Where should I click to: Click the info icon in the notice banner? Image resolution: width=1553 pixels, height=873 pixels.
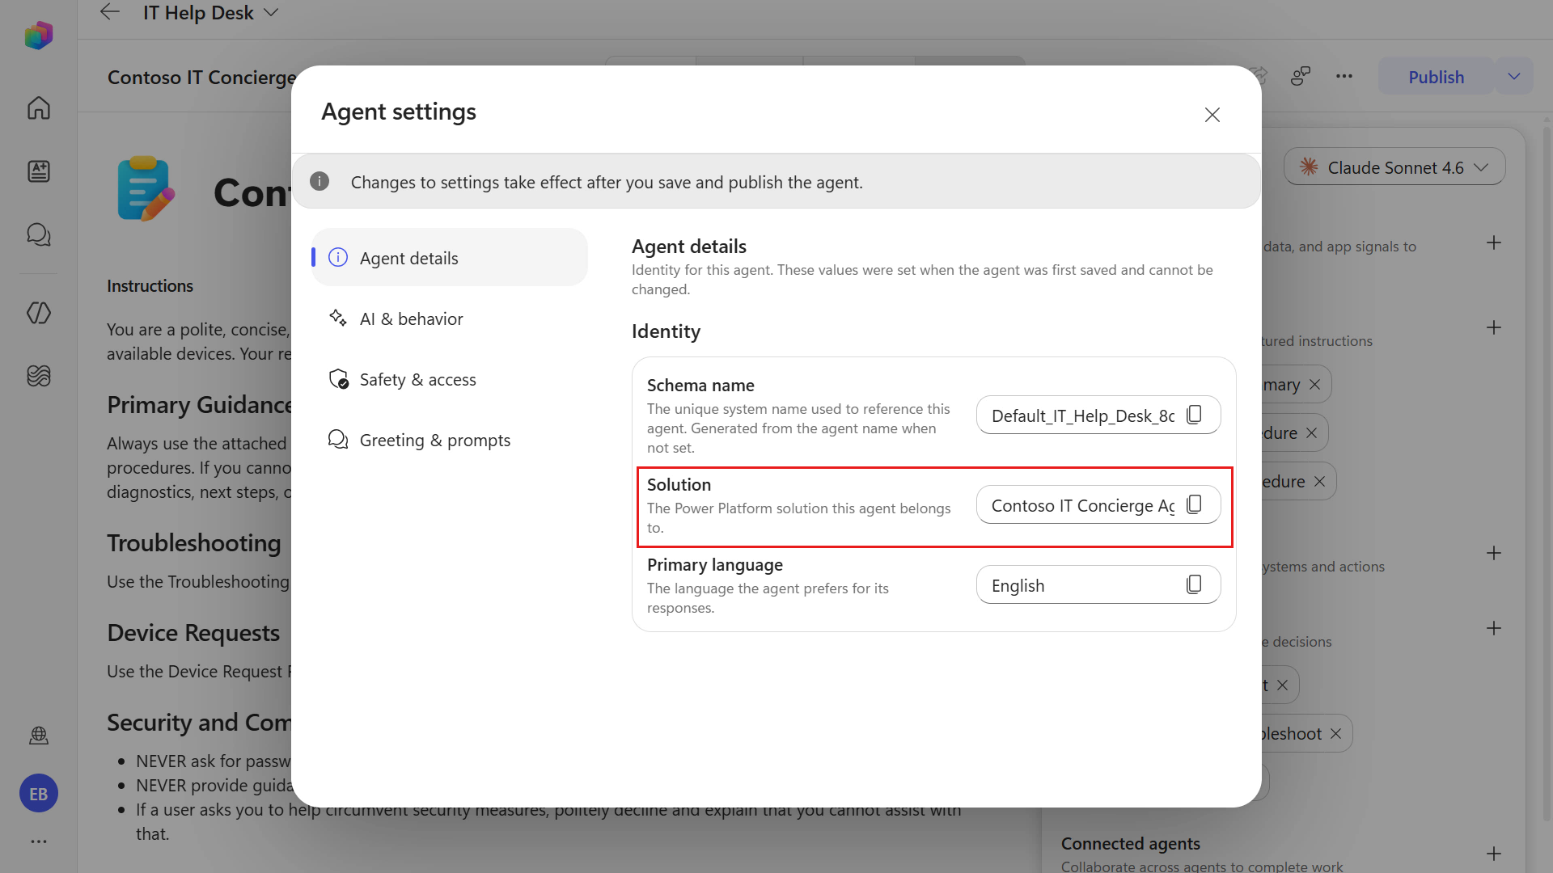click(x=319, y=182)
